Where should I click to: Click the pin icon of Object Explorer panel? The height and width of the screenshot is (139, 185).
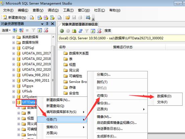click(47, 24)
